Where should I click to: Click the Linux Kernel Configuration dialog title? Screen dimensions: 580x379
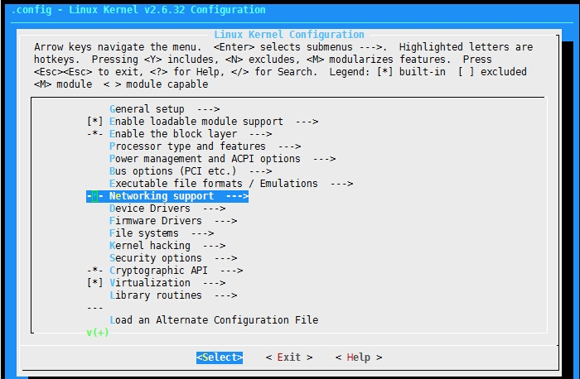(289, 35)
